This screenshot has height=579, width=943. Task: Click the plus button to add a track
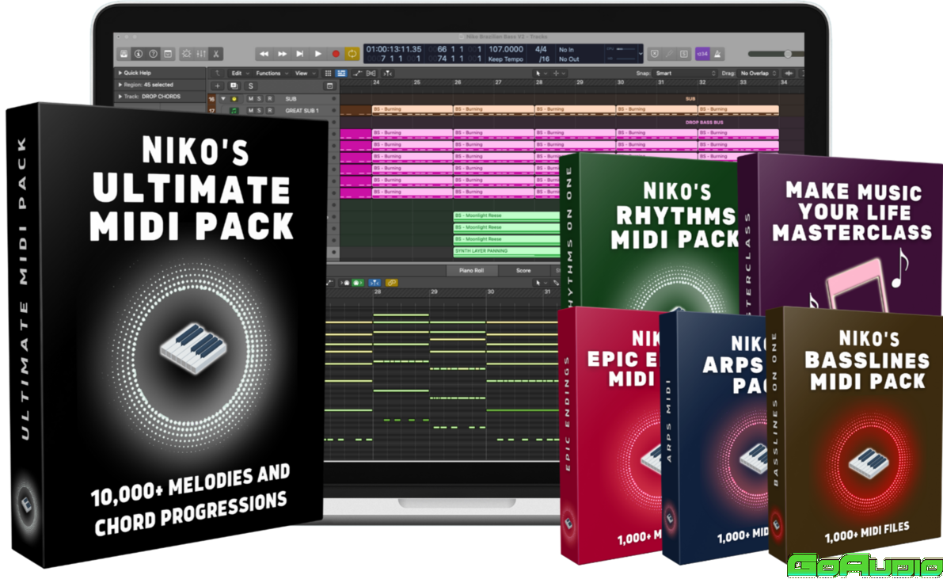[218, 86]
